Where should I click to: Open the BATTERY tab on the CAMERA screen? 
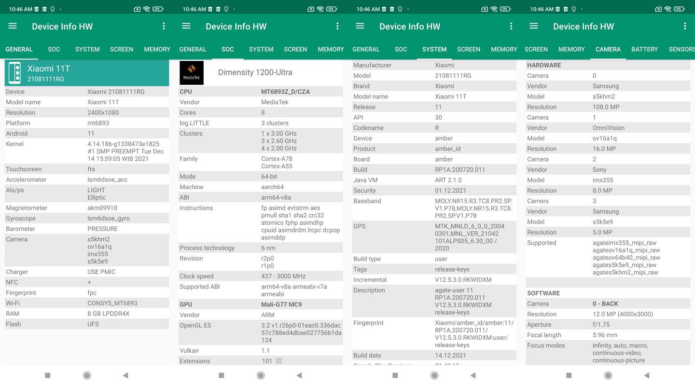[644, 49]
